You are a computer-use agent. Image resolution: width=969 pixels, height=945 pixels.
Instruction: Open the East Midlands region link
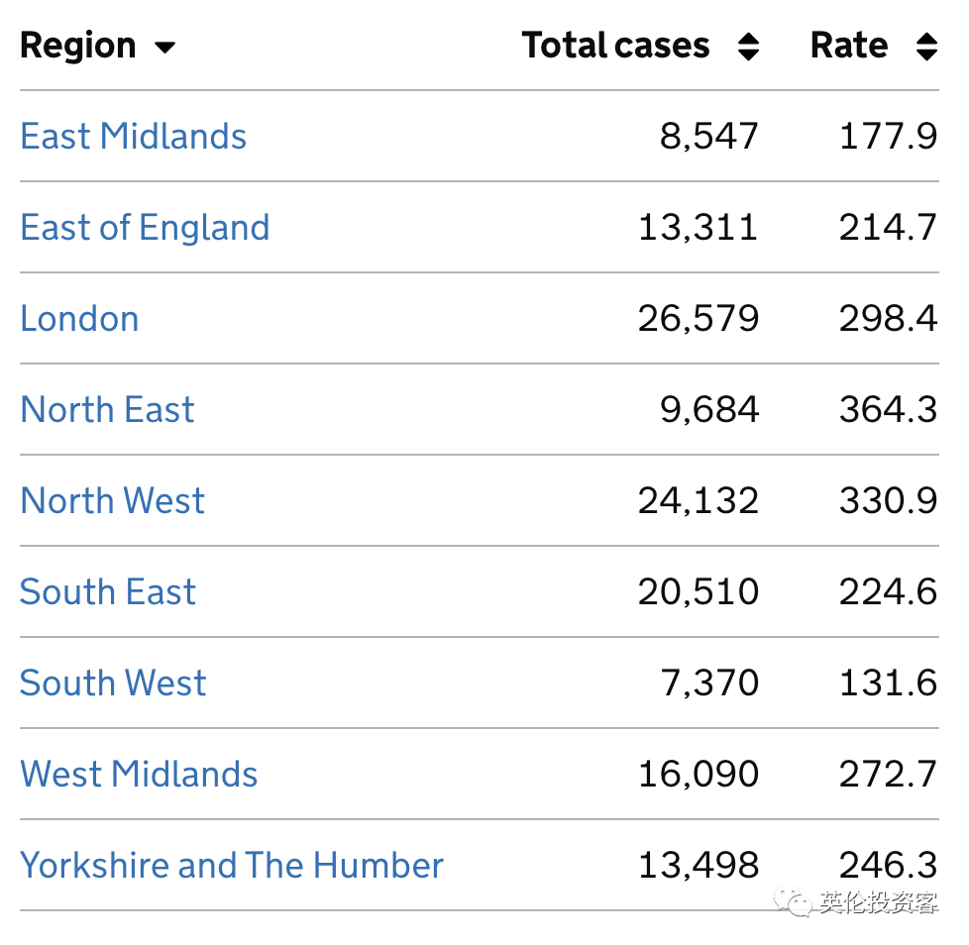click(x=134, y=137)
